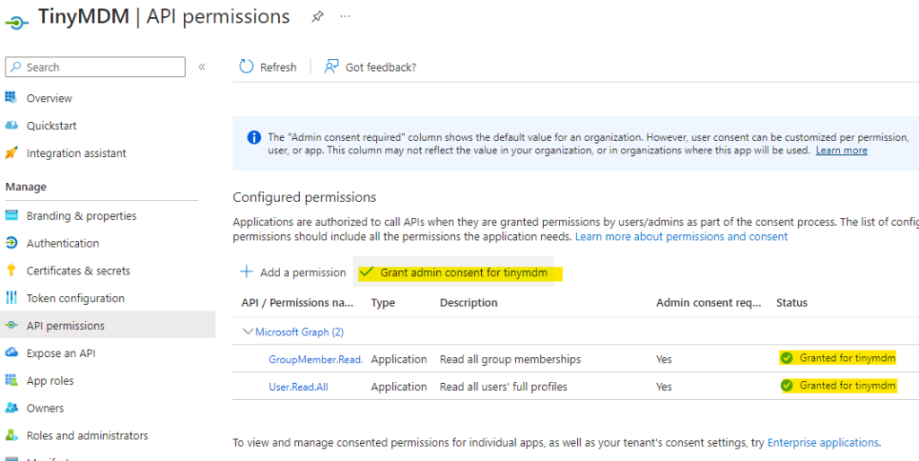Click green granted icon in User.Read.All row
The height and width of the screenshot is (461, 919).
point(786,386)
